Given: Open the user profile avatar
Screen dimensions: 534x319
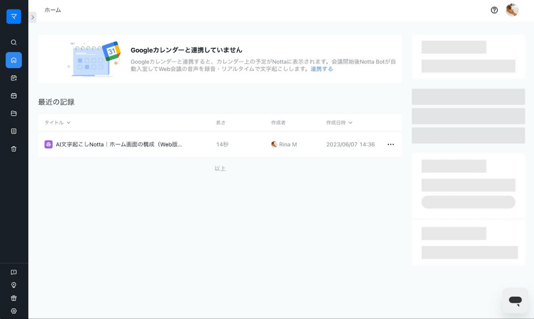Looking at the screenshot, I should click(x=512, y=10).
